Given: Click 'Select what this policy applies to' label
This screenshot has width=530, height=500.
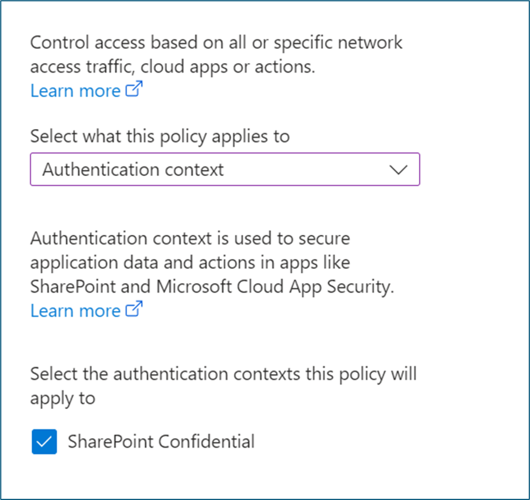Looking at the screenshot, I should 160,136.
